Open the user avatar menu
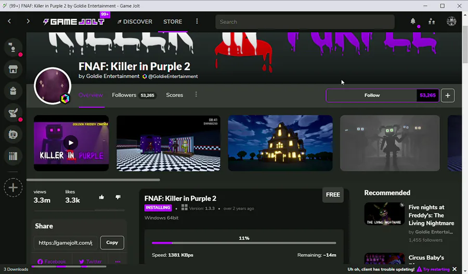 (451, 21)
